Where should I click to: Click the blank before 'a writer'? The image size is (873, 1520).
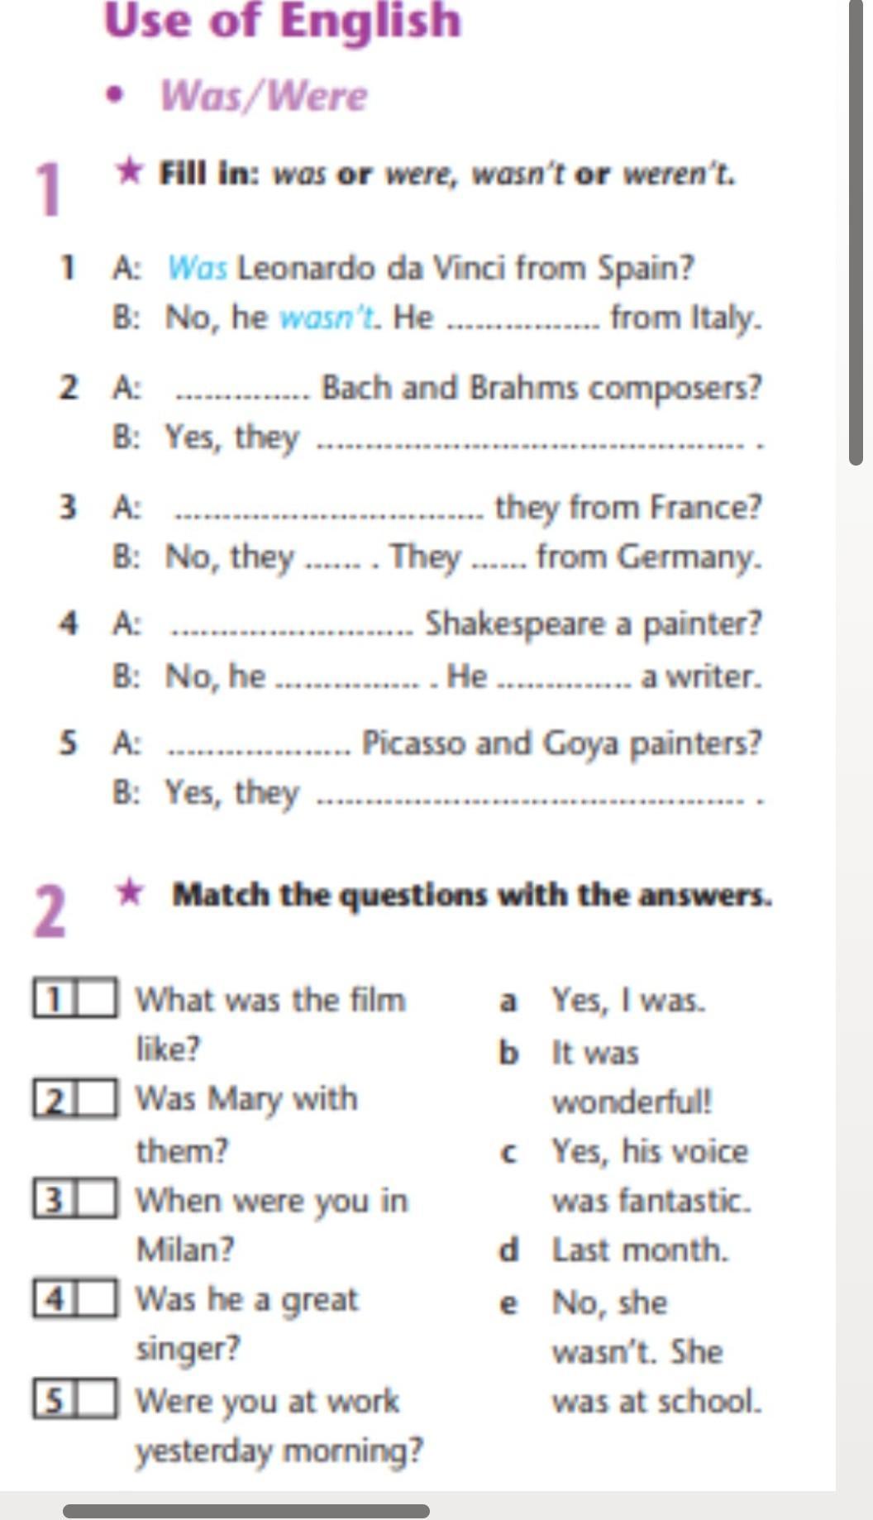567,683
